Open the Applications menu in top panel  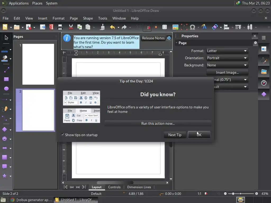coord(19,3)
